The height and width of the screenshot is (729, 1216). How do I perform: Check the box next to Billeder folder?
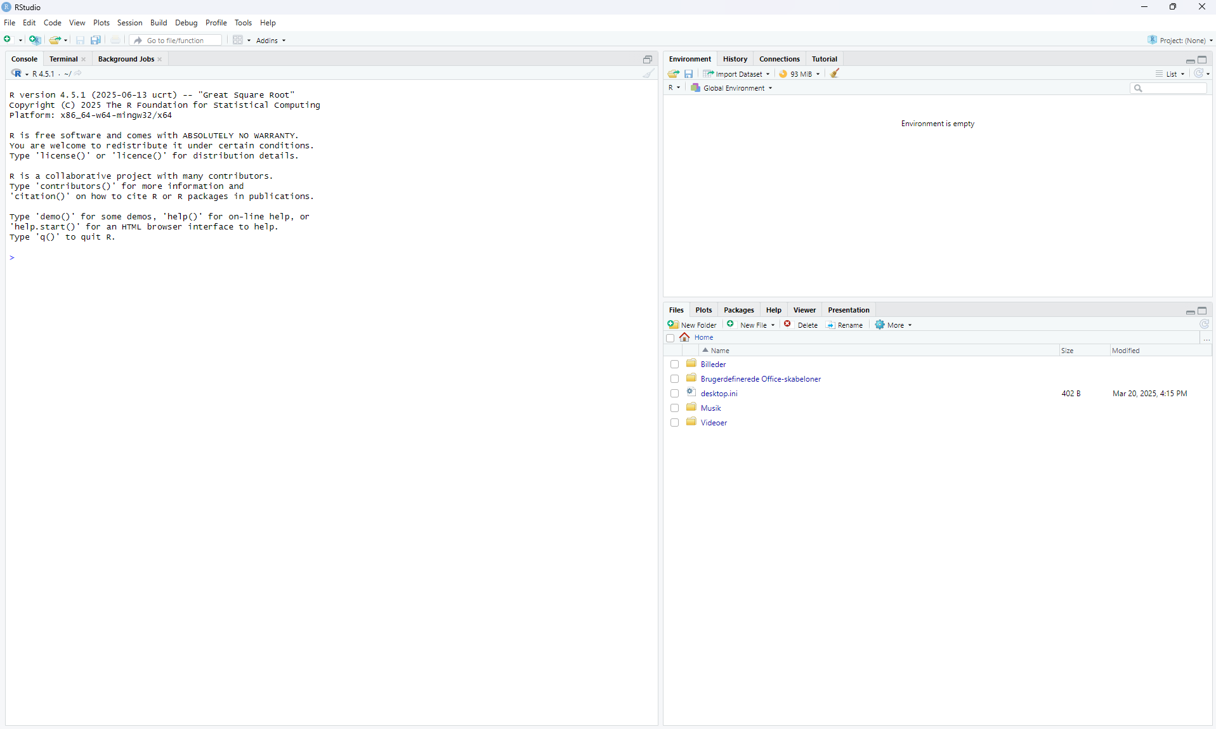[x=674, y=364]
